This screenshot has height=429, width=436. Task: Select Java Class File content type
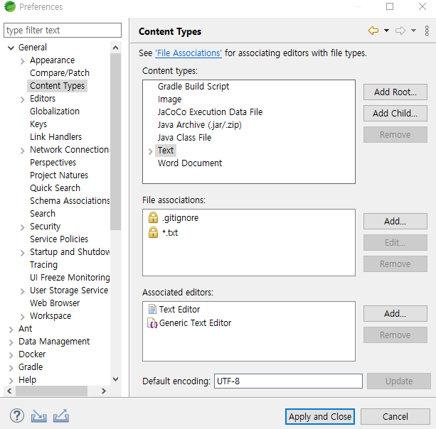point(184,138)
